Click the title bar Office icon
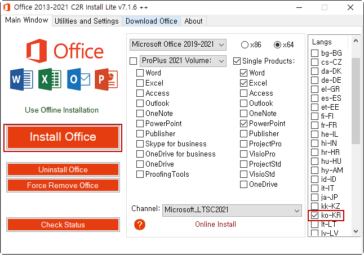Screen dimensions: 364x255 tap(7, 7)
